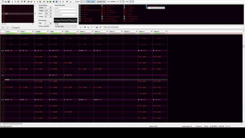Click the Speed button
This screenshot has height=138, width=245.
coord(41,8)
